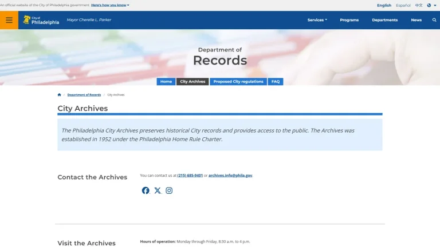Switch to the Home tab
This screenshot has width=440, height=247.
(x=166, y=82)
